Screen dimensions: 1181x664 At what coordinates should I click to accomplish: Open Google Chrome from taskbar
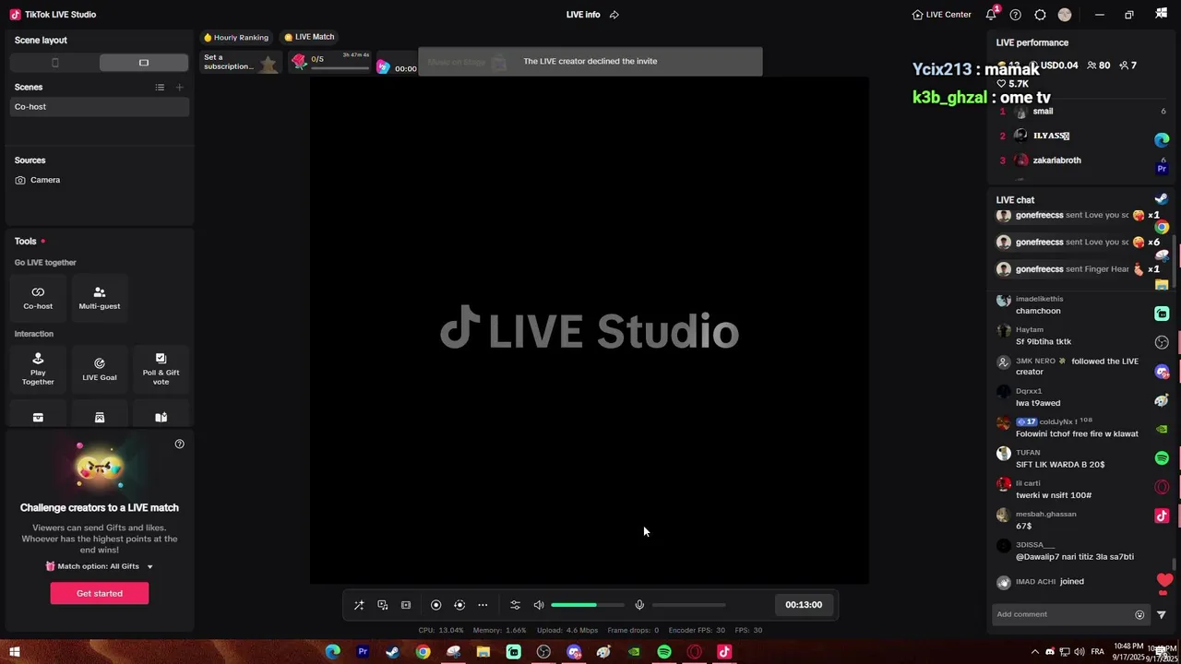click(423, 652)
